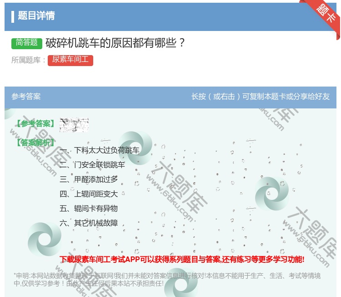The height and width of the screenshot is (297, 341).
Task: Open the 尿素车间工 question bank tag
Action: tap(70, 60)
